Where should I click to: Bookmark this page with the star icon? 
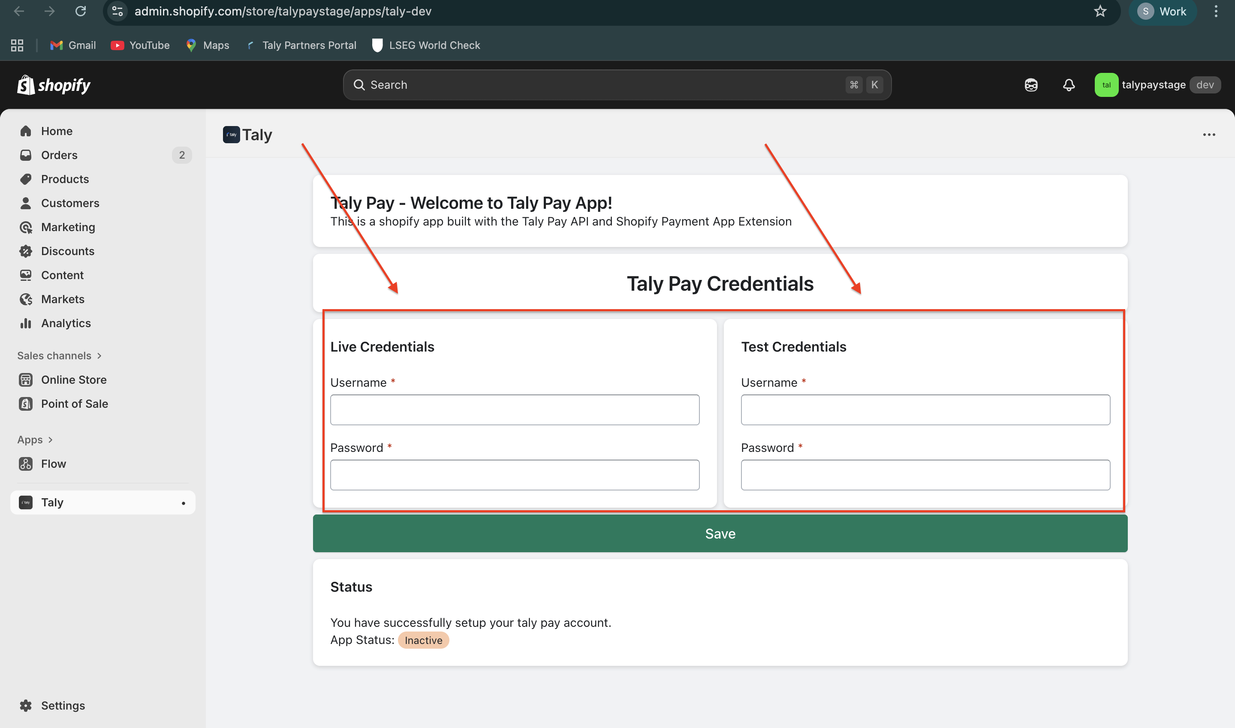(x=1099, y=11)
